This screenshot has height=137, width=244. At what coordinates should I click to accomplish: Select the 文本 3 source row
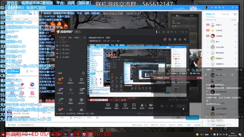(x=71, y=46)
